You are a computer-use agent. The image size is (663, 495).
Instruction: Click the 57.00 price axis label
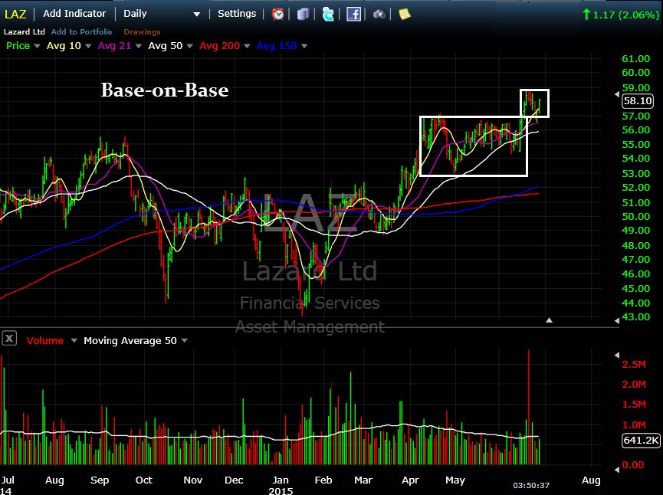click(x=635, y=116)
